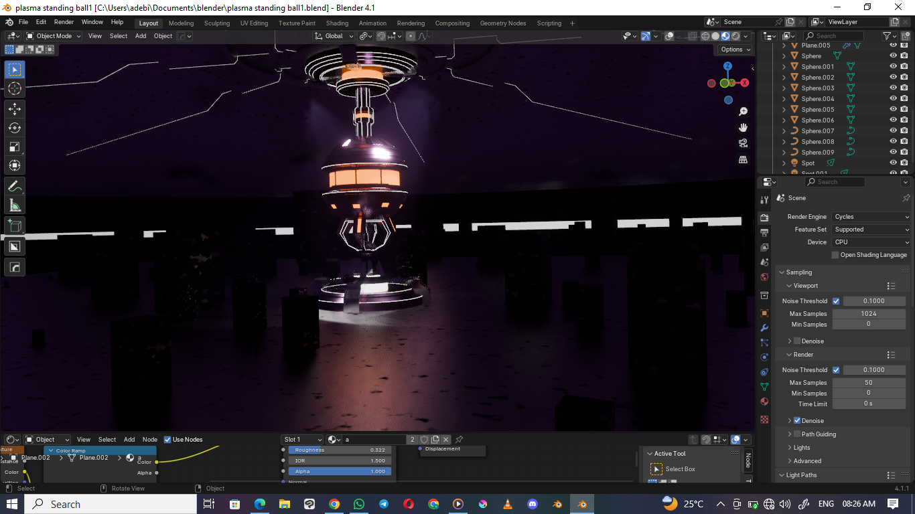
Task: Open Chrome from the taskbar
Action: tap(334, 504)
